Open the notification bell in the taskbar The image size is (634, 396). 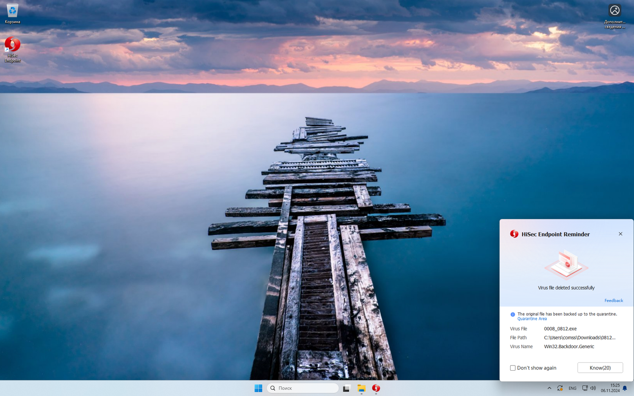625,388
